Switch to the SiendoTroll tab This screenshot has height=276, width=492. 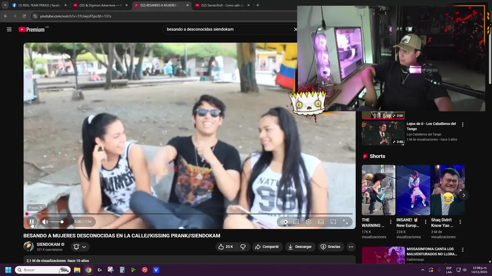tap(222, 5)
